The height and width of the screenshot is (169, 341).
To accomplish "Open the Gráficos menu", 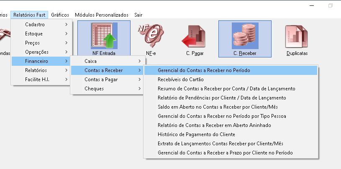I will (x=59, y=15).
